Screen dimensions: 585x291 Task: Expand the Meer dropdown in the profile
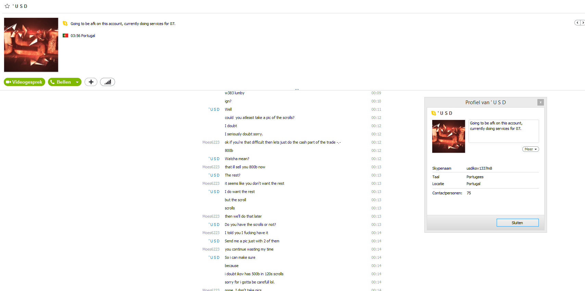click(x=531, y=149)
